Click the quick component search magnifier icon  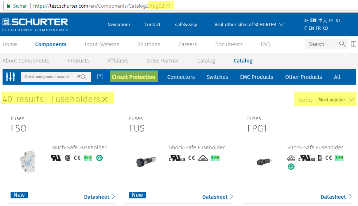(82, 77)
